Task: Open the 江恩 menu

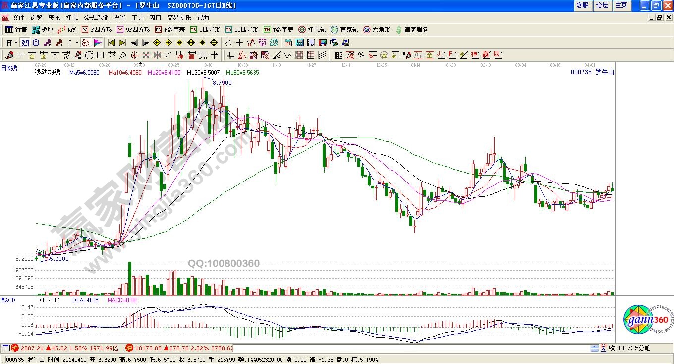Action: tap(72, 18)
